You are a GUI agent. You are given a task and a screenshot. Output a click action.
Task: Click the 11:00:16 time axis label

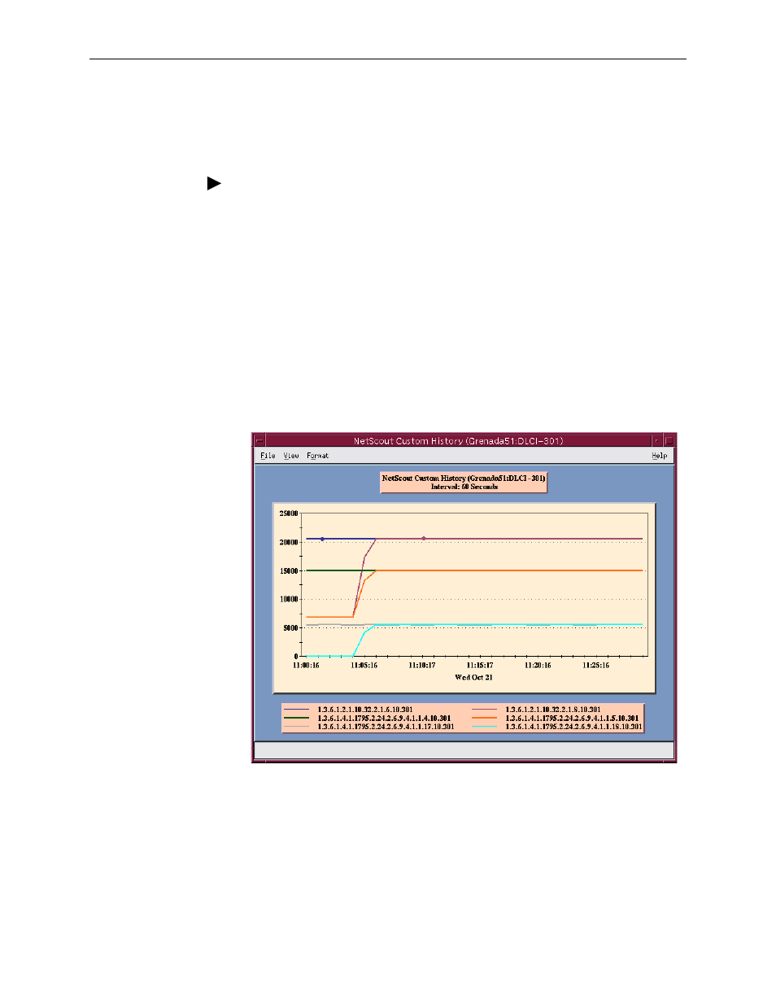[306, 666]
